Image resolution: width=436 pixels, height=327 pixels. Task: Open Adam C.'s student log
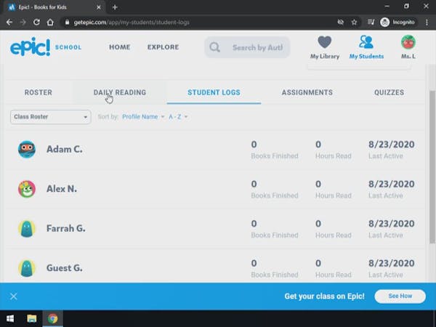(x=216, y=149)
